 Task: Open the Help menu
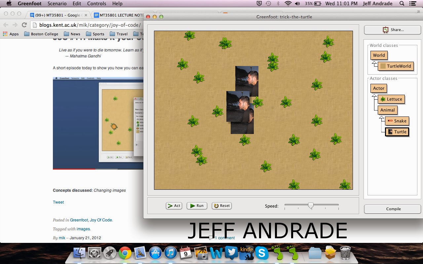point(117,4)
